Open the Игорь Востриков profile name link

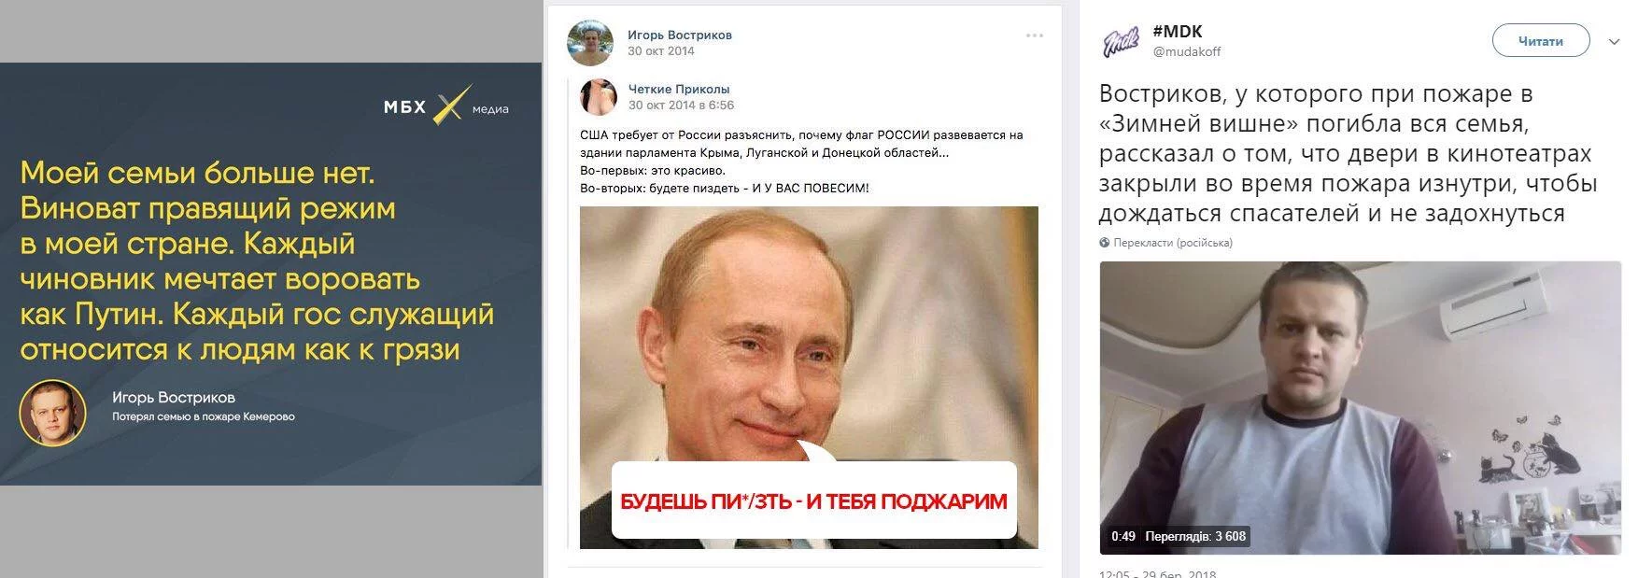click(679, 35)
